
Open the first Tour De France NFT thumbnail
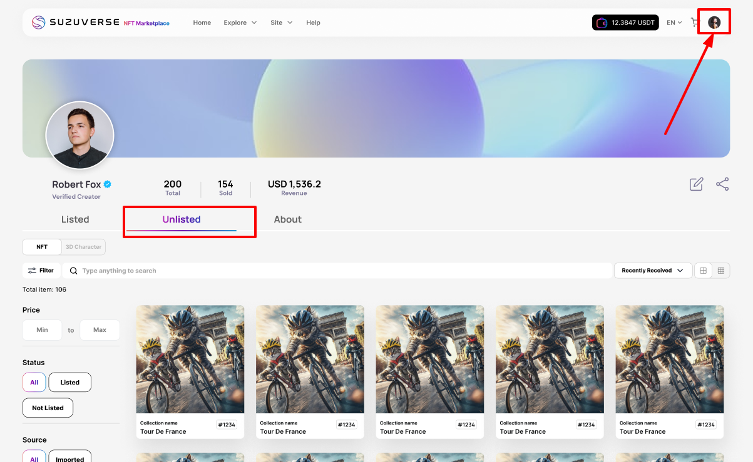190,359
